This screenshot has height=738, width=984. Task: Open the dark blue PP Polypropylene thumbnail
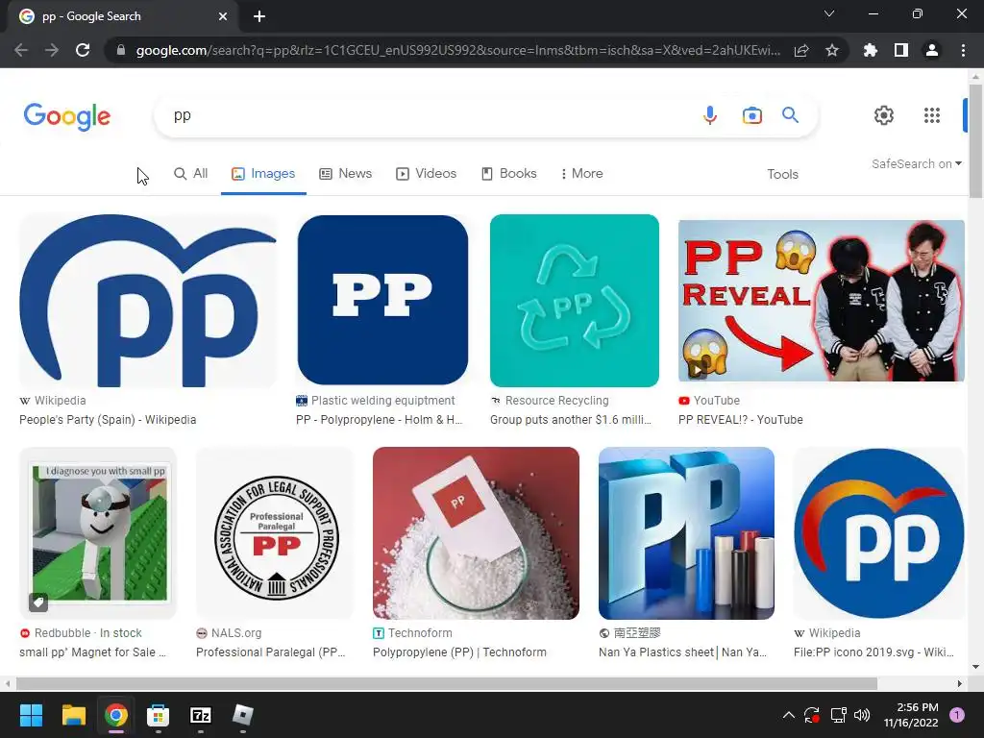tap(382, 300)
